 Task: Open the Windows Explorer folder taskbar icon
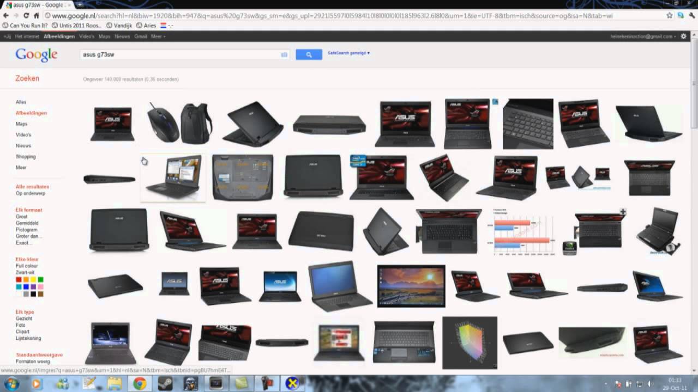click(115, 383)
